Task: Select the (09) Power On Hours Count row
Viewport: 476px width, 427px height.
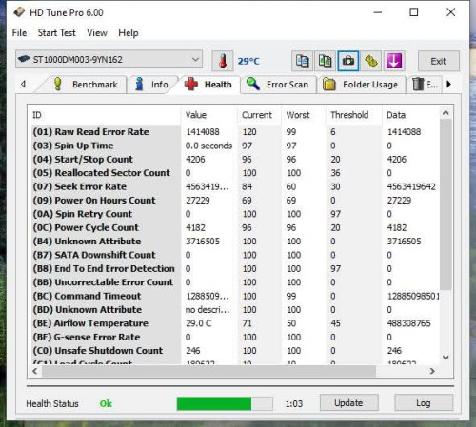Action: tap(234, 200)
